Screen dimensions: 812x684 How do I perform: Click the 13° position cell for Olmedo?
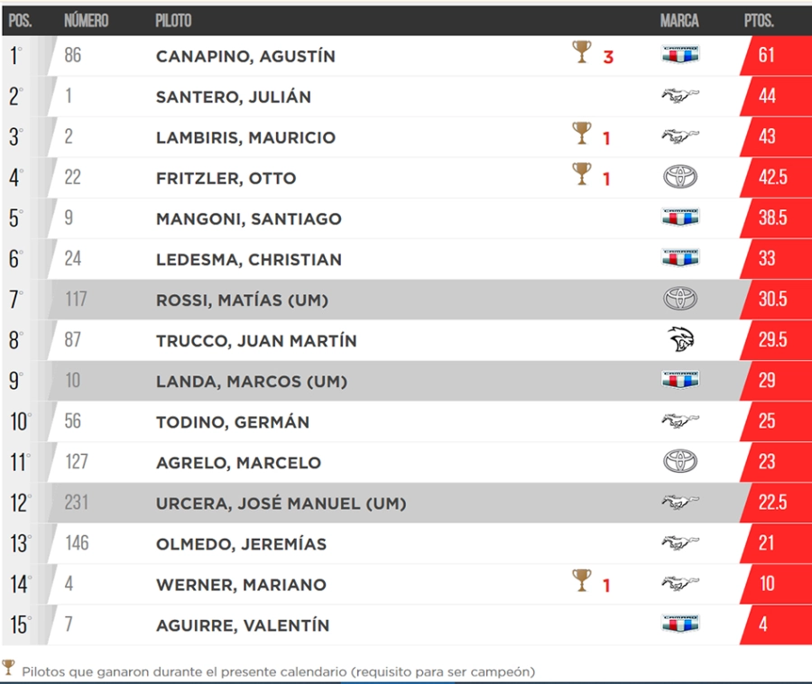click(x=20, y=543)
